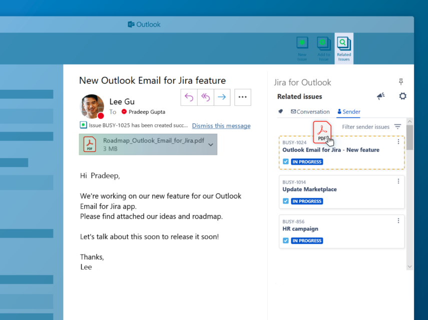Pin the Jira for Outlook pane
This screenshot has height=320, width=428.
tap(400, 82)
